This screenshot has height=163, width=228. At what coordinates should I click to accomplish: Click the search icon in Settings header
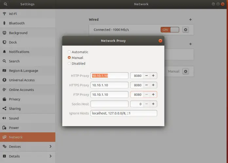pos(6,4)
